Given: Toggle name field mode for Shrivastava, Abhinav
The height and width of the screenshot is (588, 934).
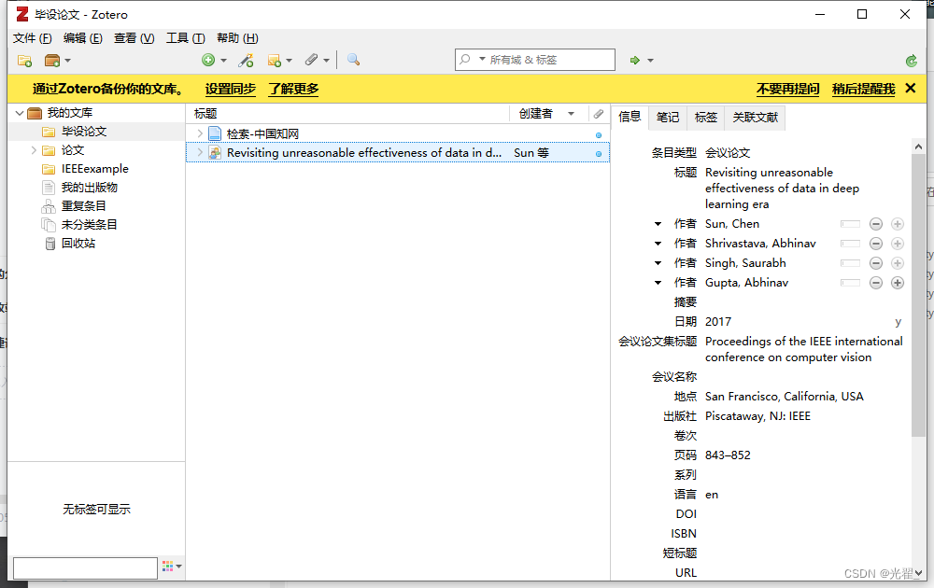Looking at the screenshot, I should 850,244.
